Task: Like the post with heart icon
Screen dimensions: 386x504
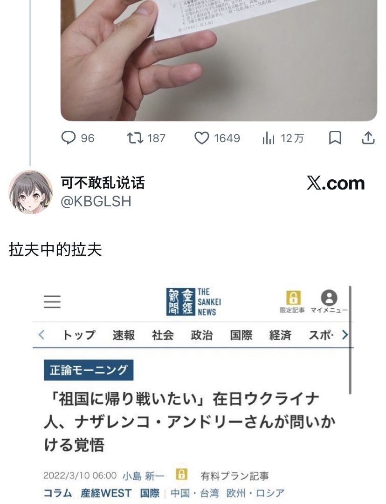Action: pos(202,138)
